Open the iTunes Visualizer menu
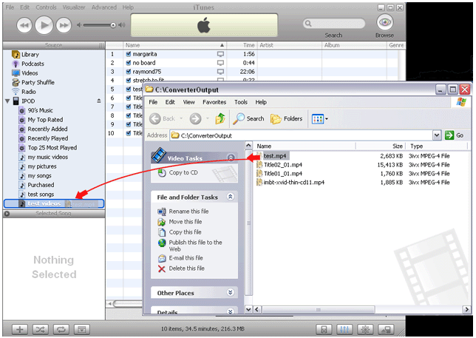The height and width of the screenshot is (338, 476). tap(74, 7)
